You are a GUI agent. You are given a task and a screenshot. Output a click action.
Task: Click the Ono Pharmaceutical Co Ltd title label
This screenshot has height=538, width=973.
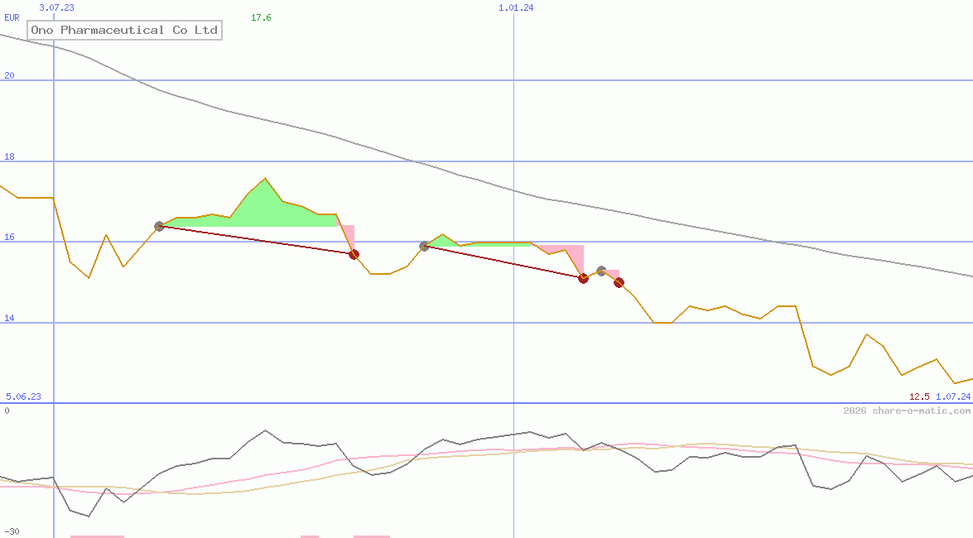(124, 30)
